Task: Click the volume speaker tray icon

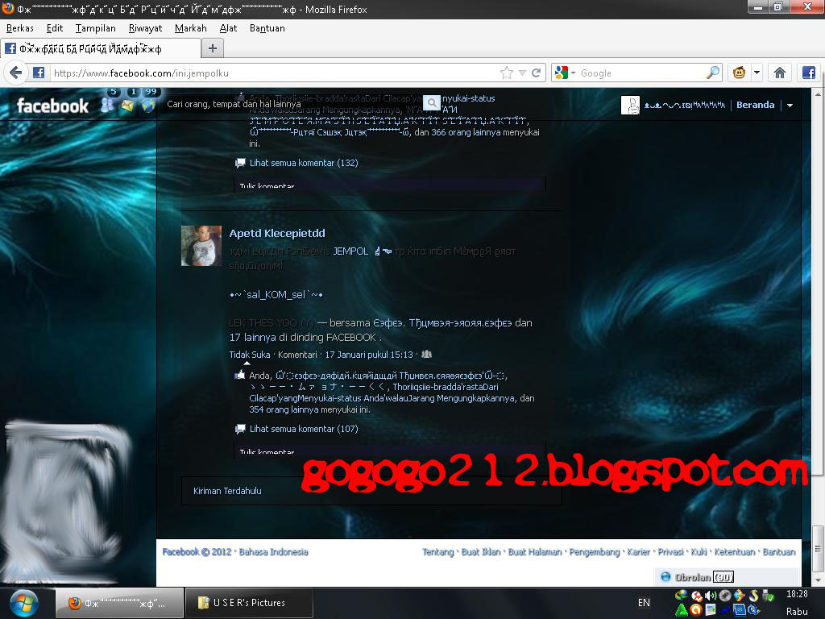Action: (x=711, y=596)
